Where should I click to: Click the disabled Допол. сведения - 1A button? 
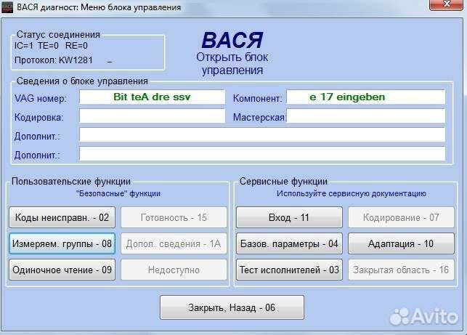tap(174, 243)
